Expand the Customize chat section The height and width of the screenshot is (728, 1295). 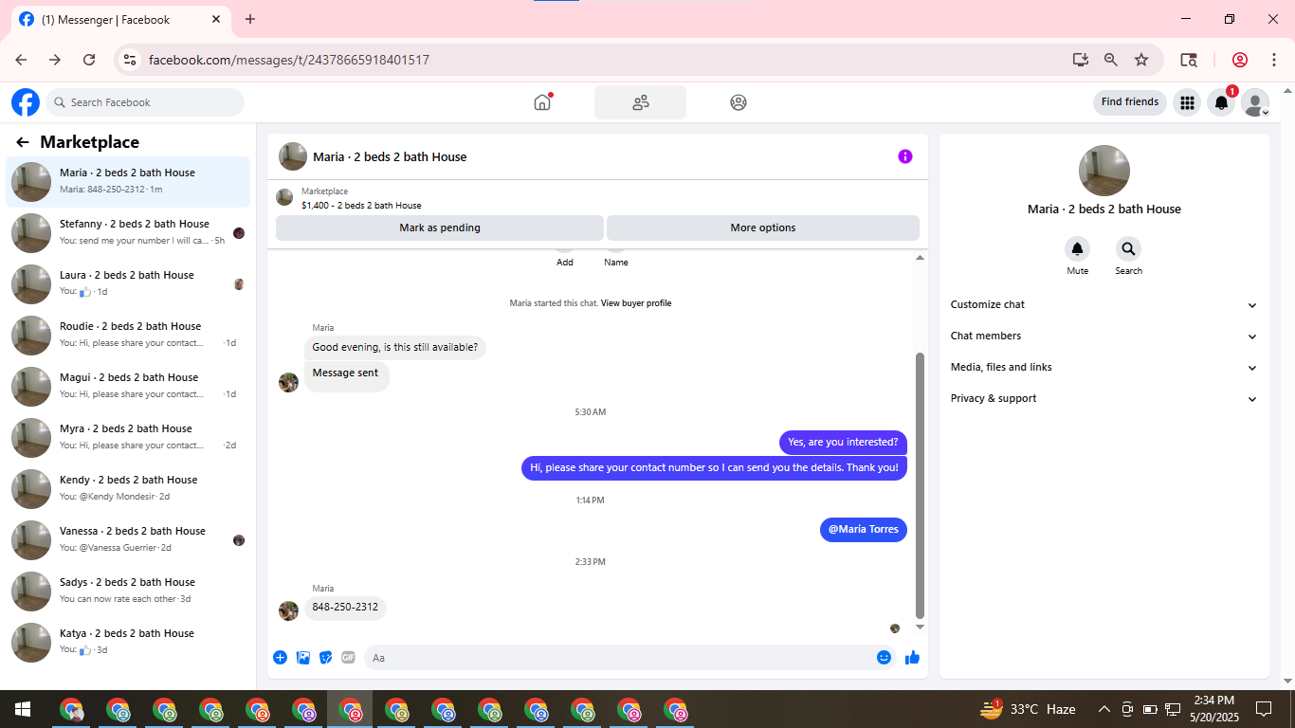coord(1104,305)
